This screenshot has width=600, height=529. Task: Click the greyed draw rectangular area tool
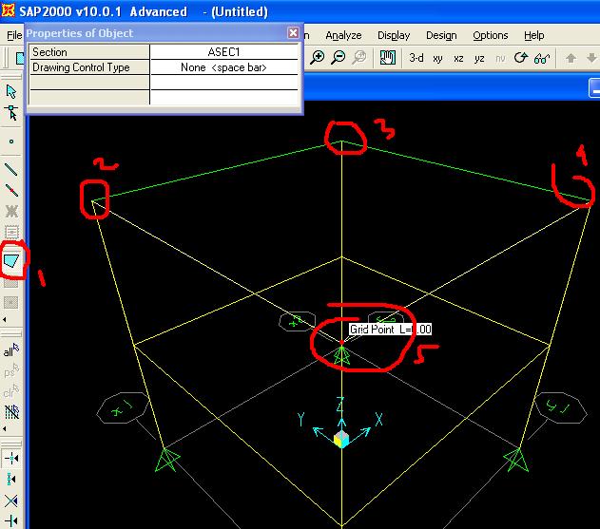tap(11, 283)
